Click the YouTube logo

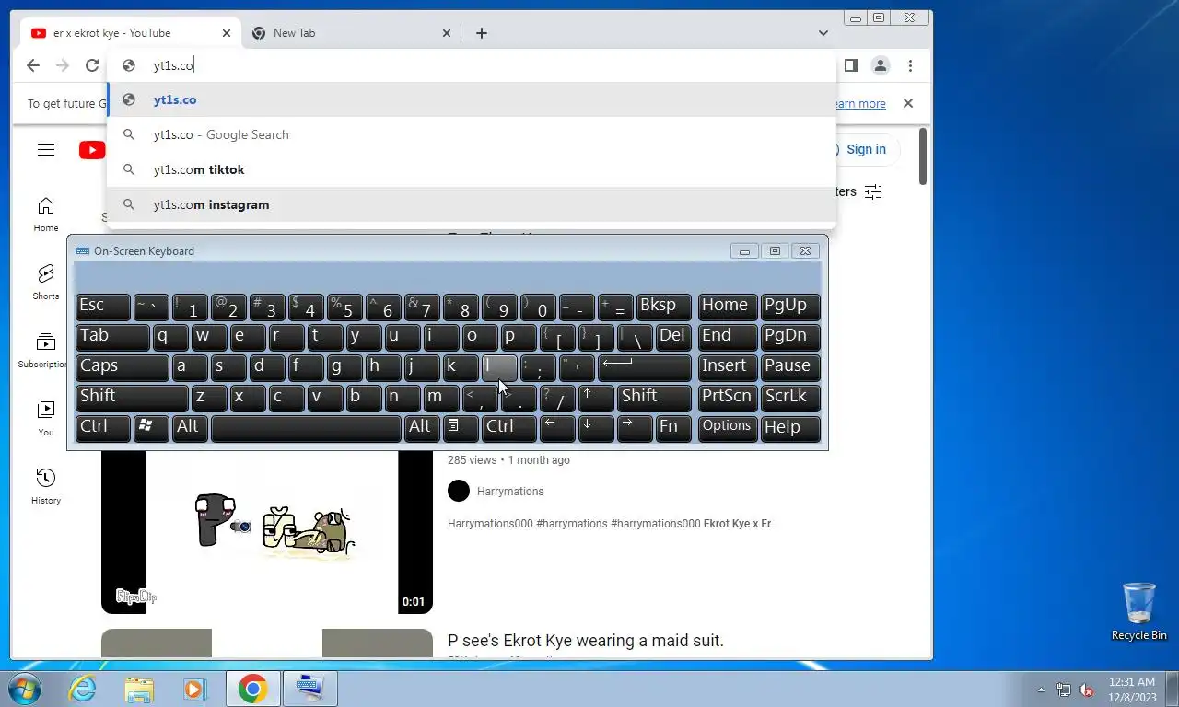click(91, 149)
